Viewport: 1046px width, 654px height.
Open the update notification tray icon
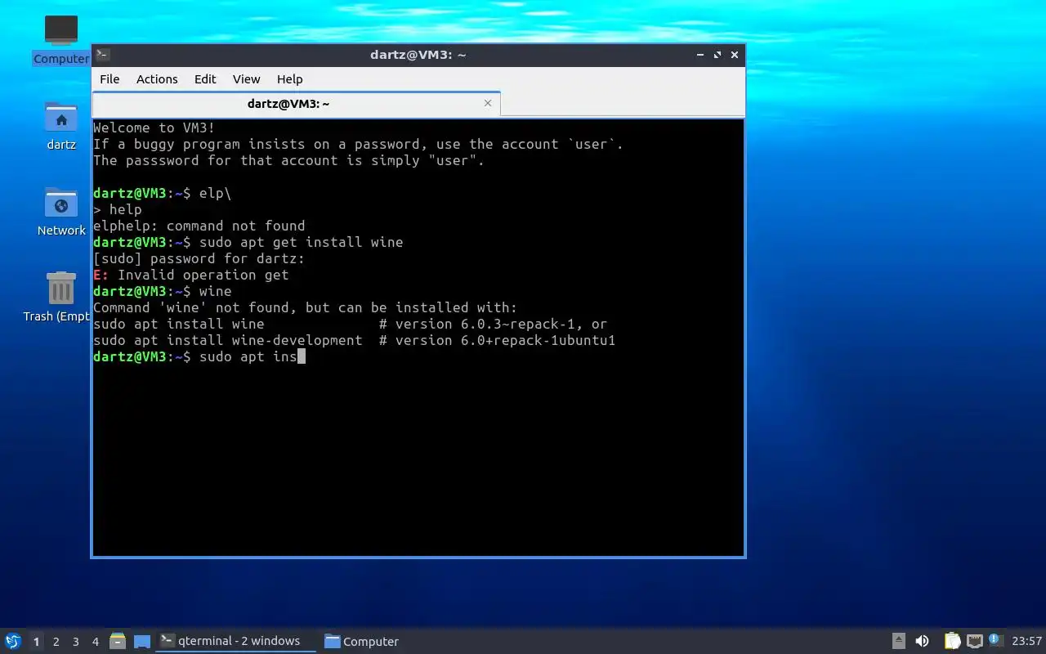[995, 640]
